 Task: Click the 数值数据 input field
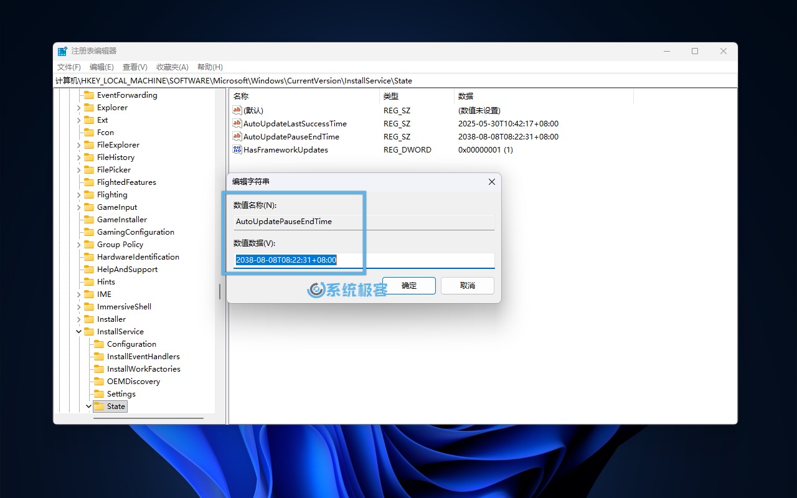(361, 260)
